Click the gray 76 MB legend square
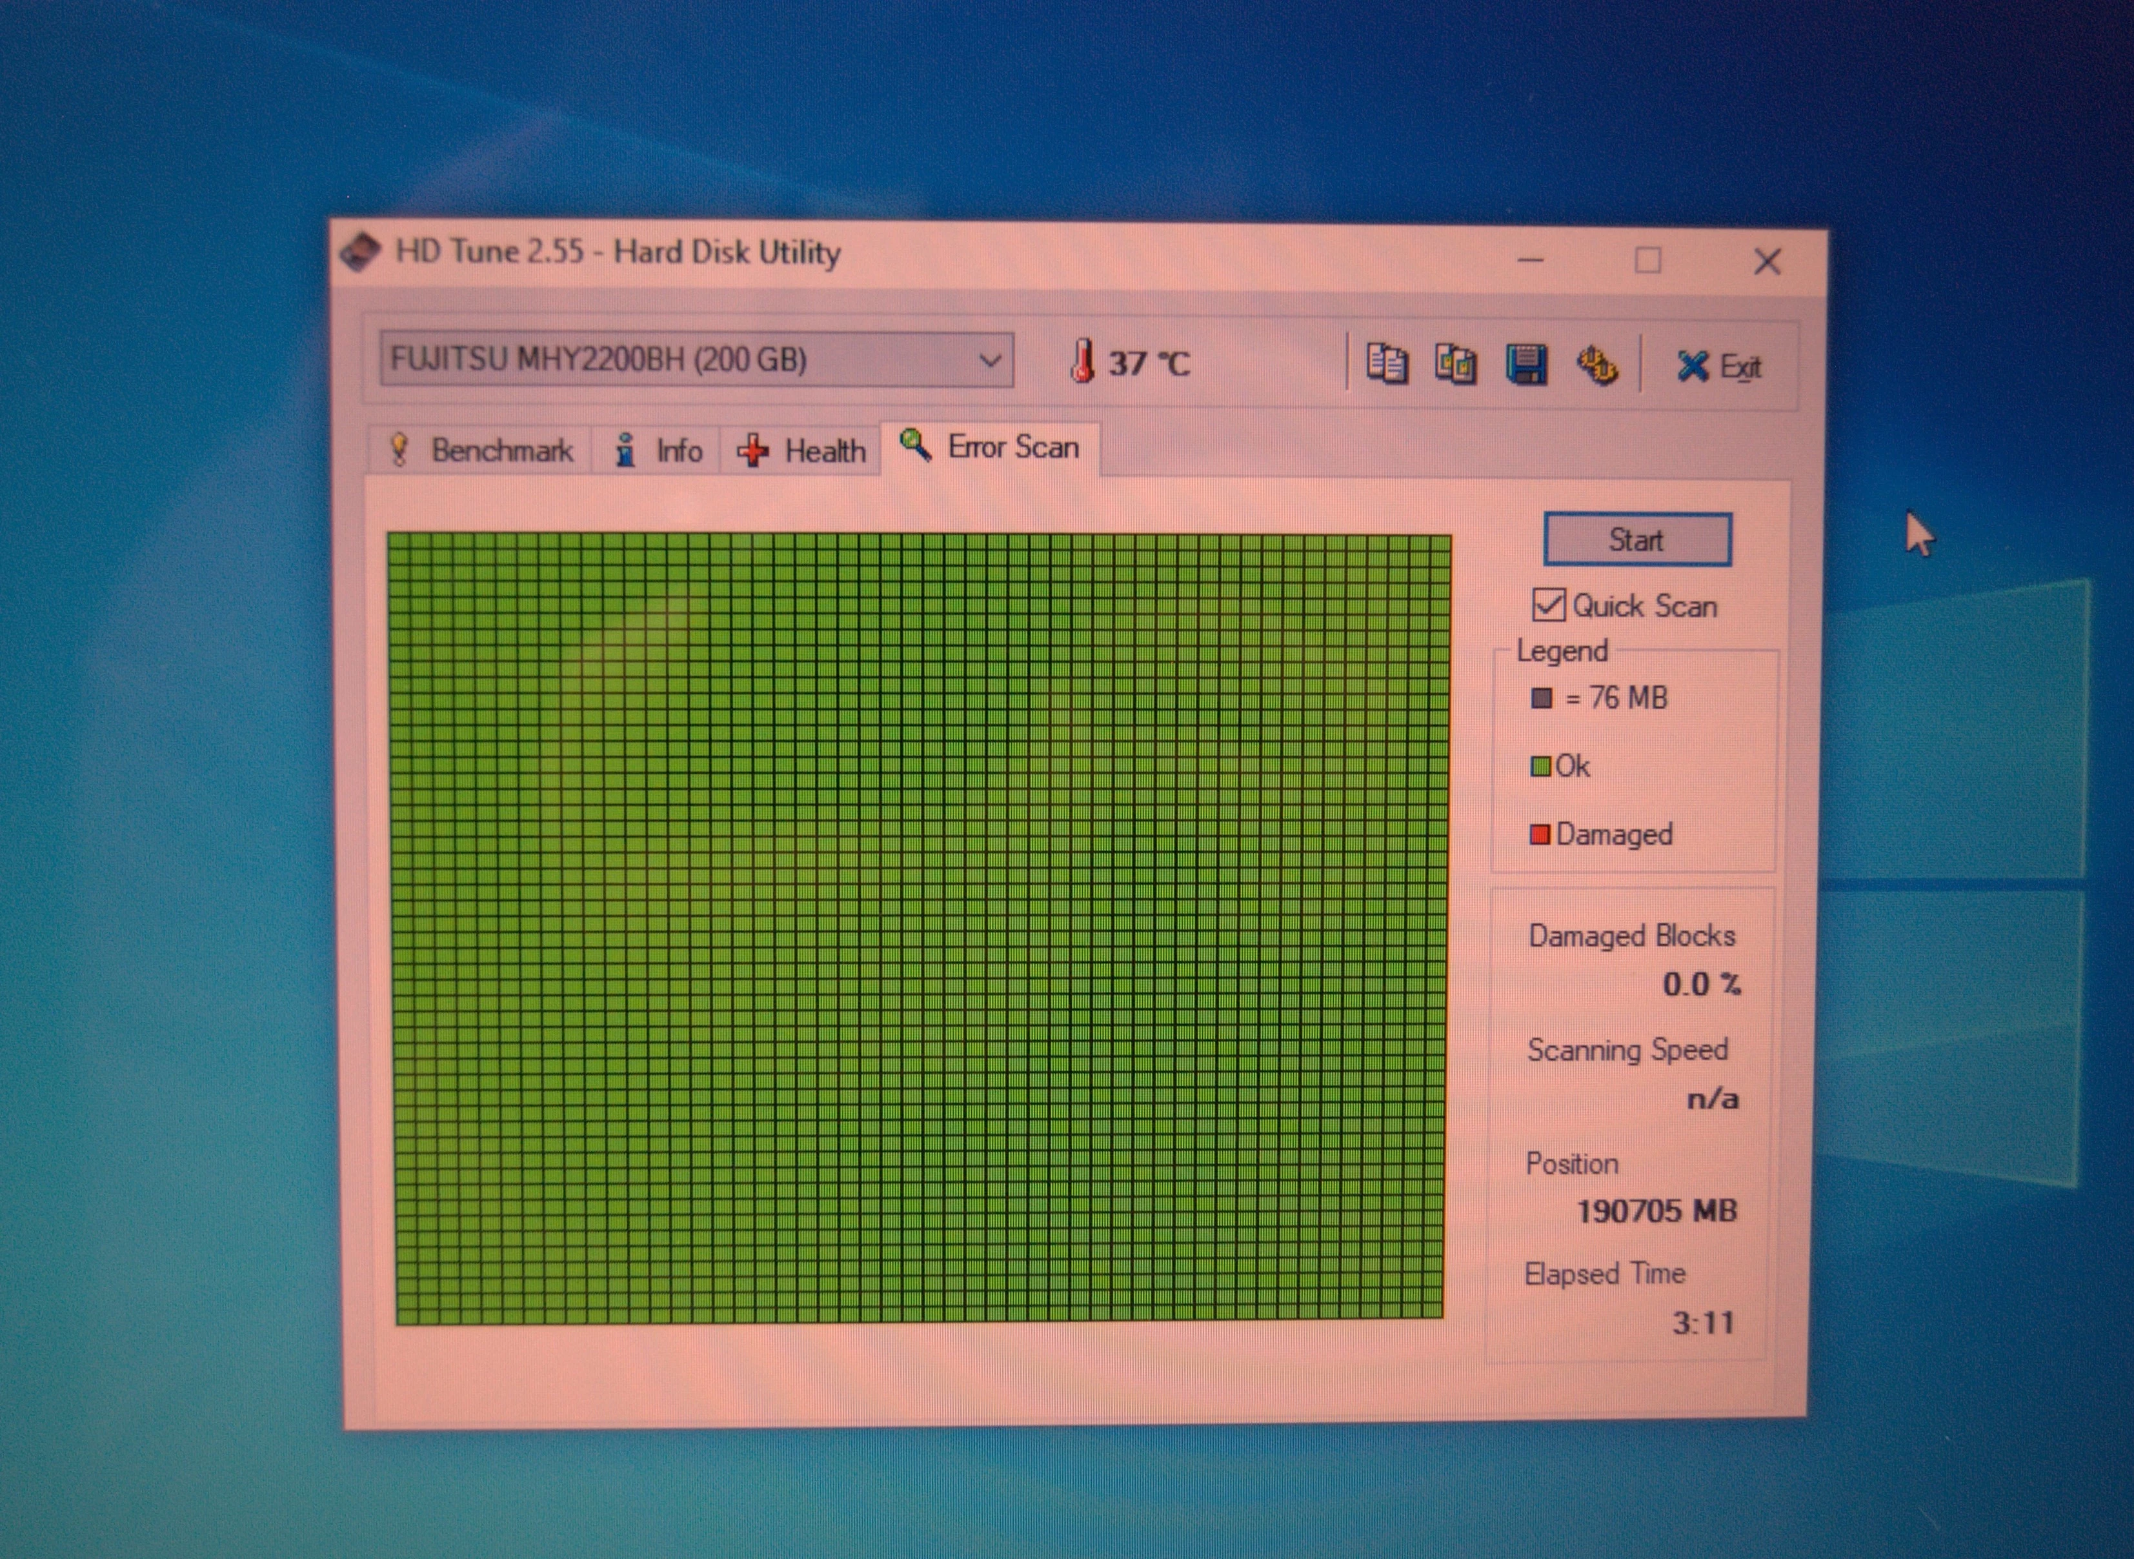The image size is (2134, 1559). tap(1541, 698)
